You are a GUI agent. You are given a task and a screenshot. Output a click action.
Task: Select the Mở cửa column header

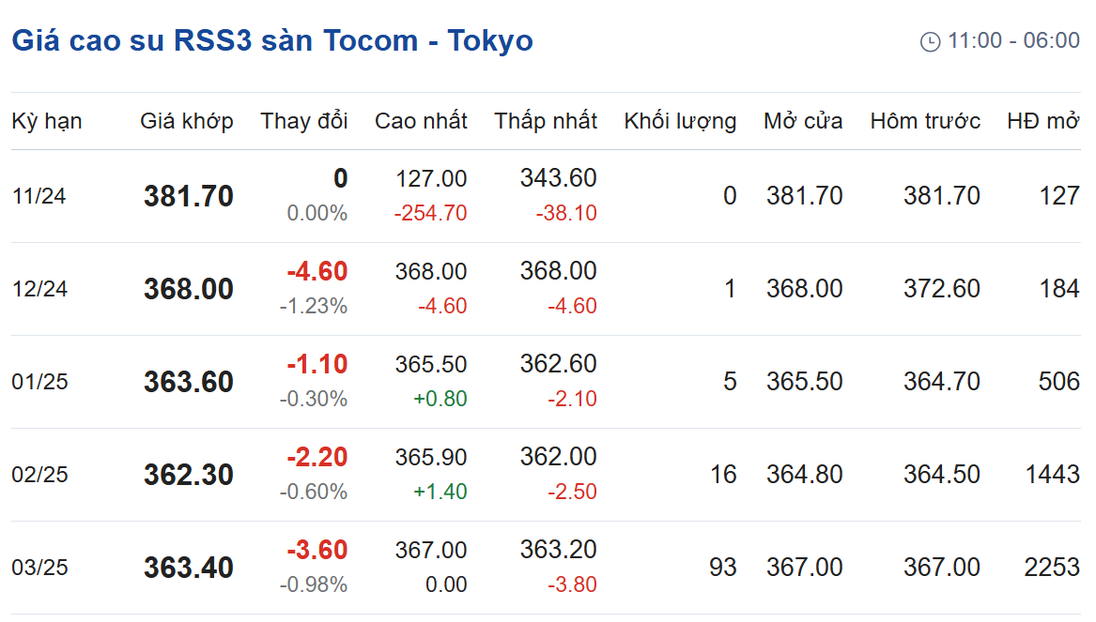803,121
